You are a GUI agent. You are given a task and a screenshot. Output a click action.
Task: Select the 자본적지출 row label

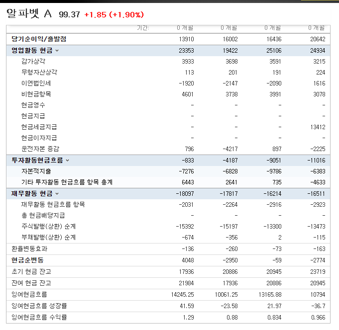[x=36, y=171]
